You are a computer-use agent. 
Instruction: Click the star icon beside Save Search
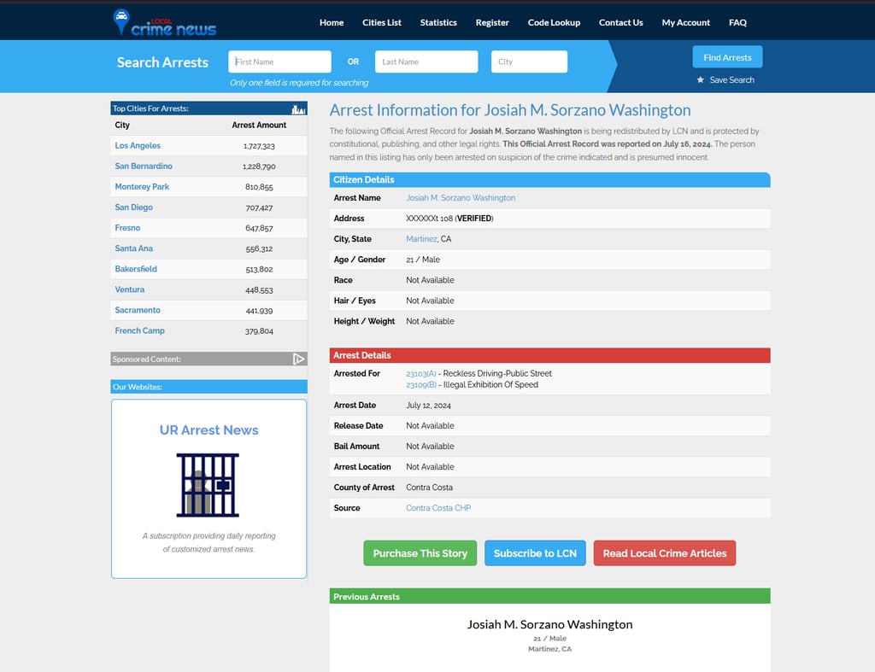pyautogui.click(x=701, y=79)
